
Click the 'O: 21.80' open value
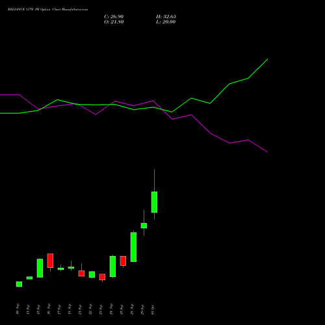pyautogui.click(x=114, y=22)
